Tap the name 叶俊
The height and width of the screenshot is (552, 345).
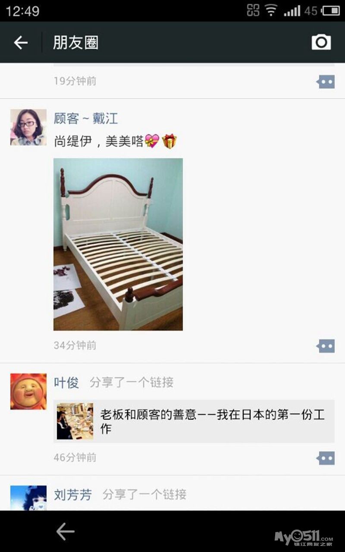point(66,382)
